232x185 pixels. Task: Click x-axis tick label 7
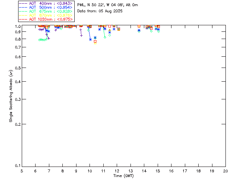point(49,171)
